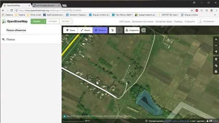The width and height of the screenshot is (219, 123).
Task: Click the Правка edit button
Action: (x=37, y=21)
